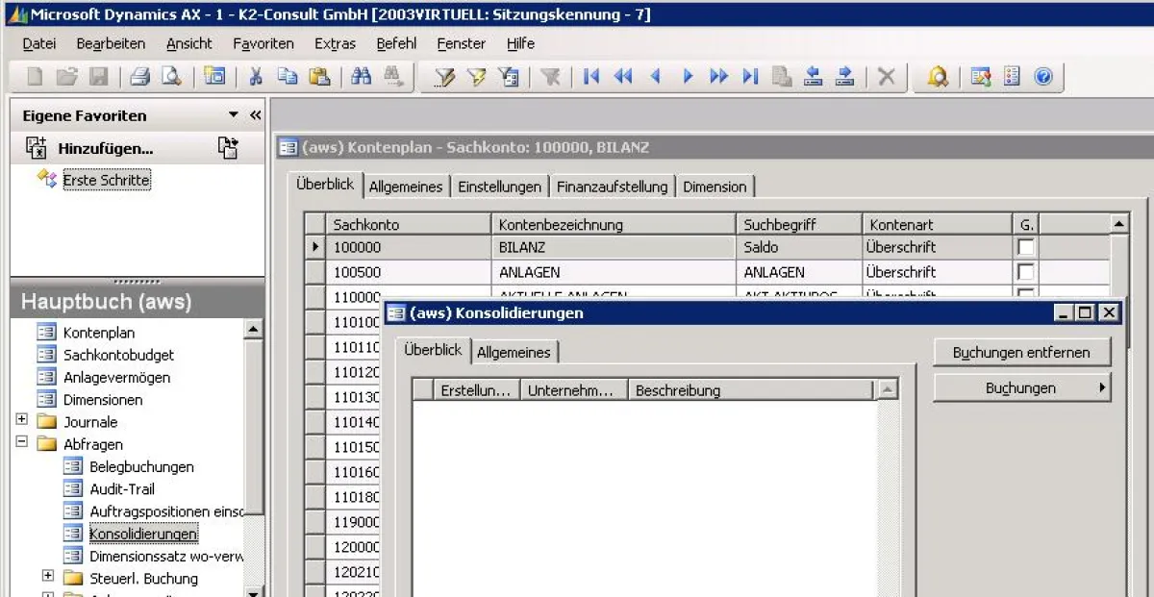Open the Extras menu
The width and height of the screenshot is (1154, 597).
[x=335, y=43]
